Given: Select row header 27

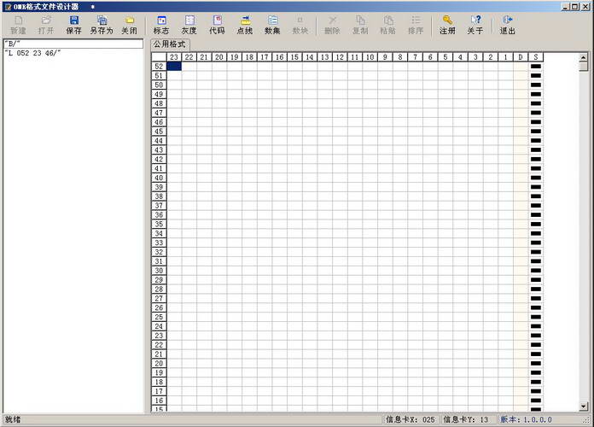Looking at the screenshot, I should 159,298.
